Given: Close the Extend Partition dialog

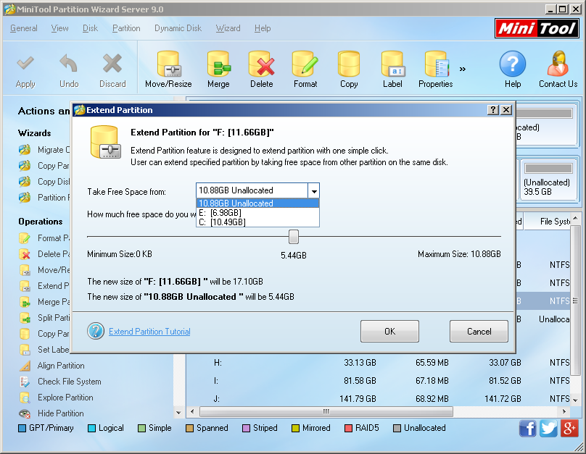Looking at the screenshot, I should coord(506,109).
